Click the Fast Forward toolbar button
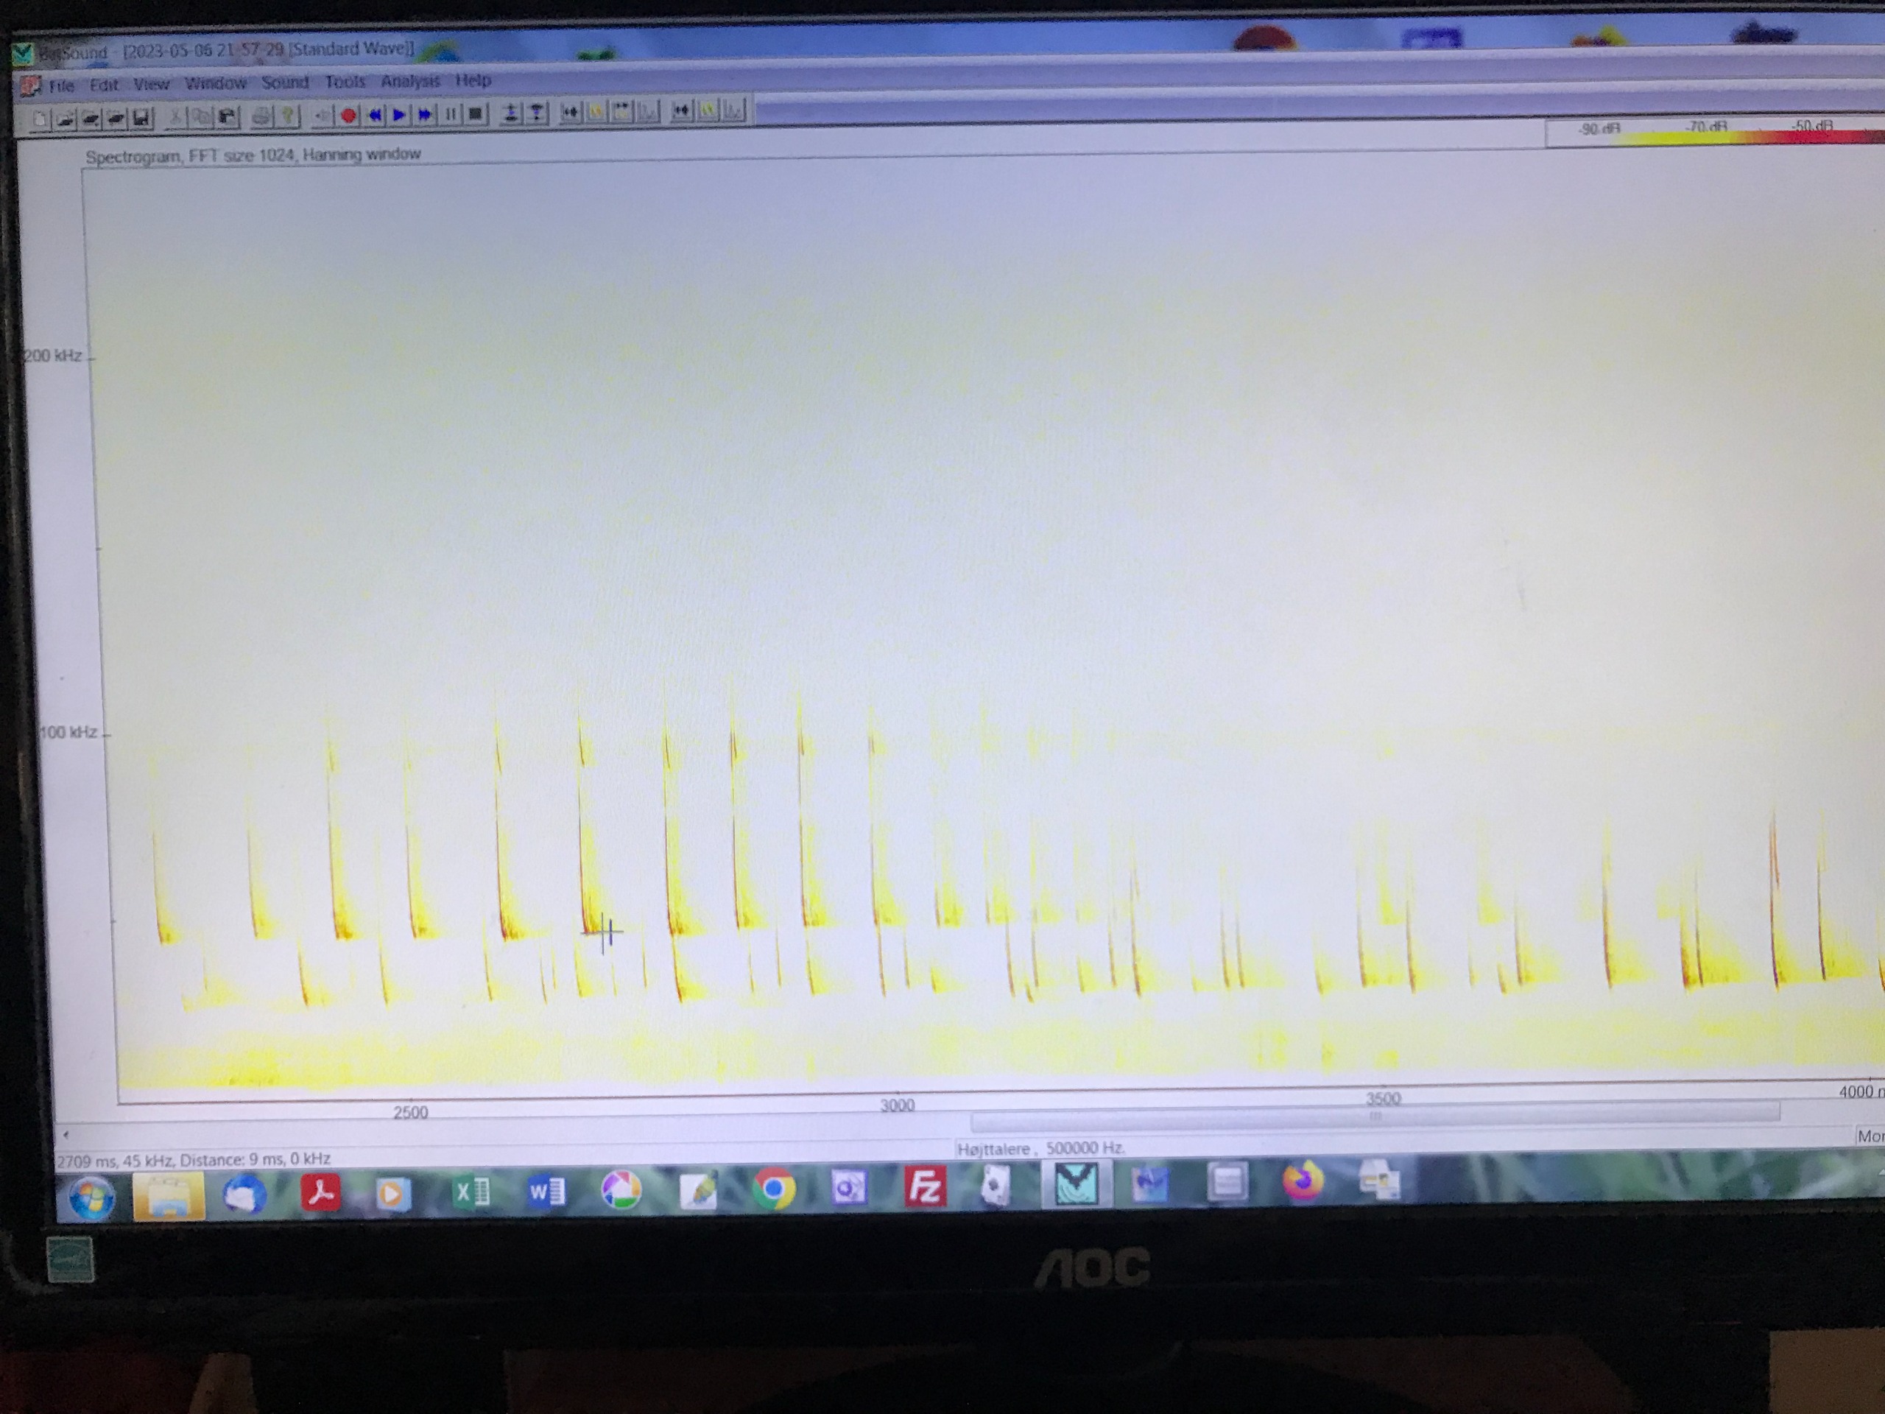The image size is (1885, 1414). [424, 114]
